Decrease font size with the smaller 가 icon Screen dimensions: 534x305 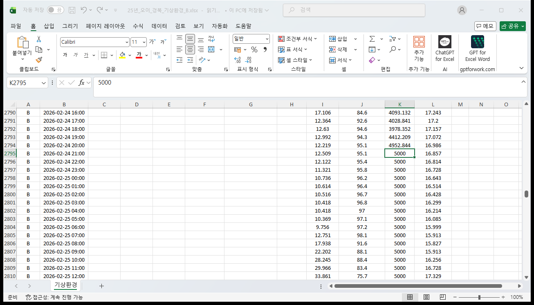coord(163,42)
